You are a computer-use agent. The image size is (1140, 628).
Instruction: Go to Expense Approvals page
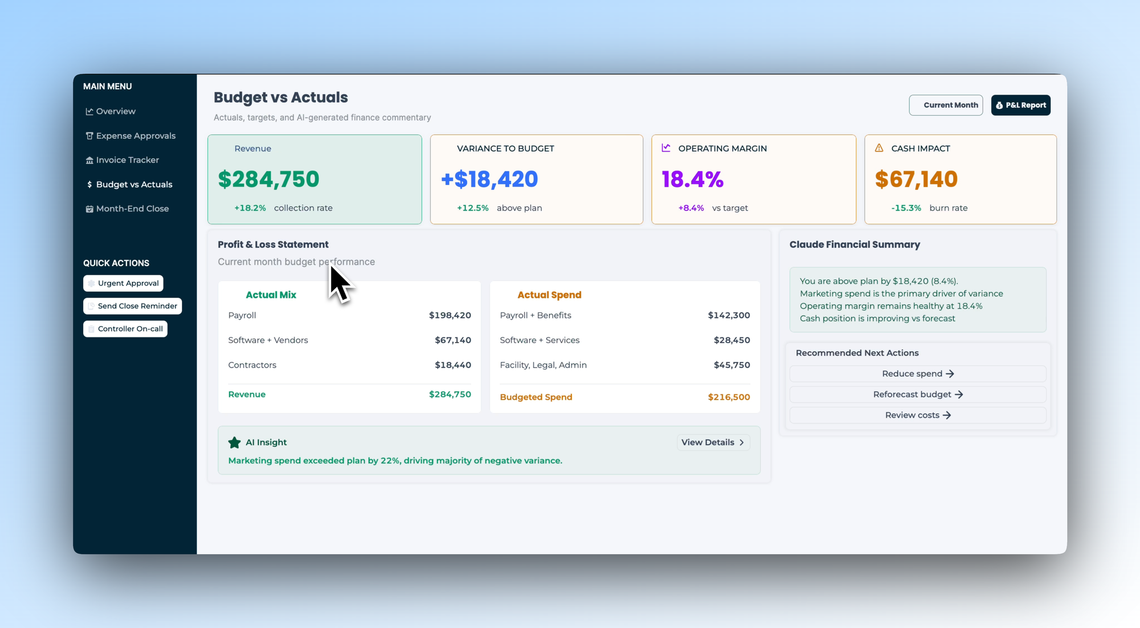131,136
